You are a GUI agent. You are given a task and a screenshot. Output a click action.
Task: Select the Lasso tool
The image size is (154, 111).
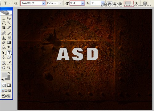click(4, 23)
